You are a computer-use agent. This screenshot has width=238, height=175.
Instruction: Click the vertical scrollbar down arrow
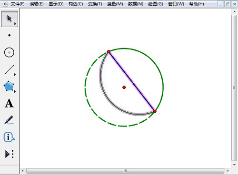pos(234,165)
